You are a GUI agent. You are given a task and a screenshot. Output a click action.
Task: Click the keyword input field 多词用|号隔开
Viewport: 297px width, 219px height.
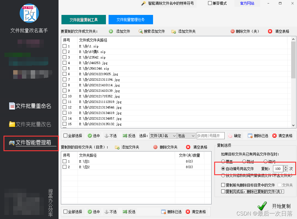click(x=210, y=135)
